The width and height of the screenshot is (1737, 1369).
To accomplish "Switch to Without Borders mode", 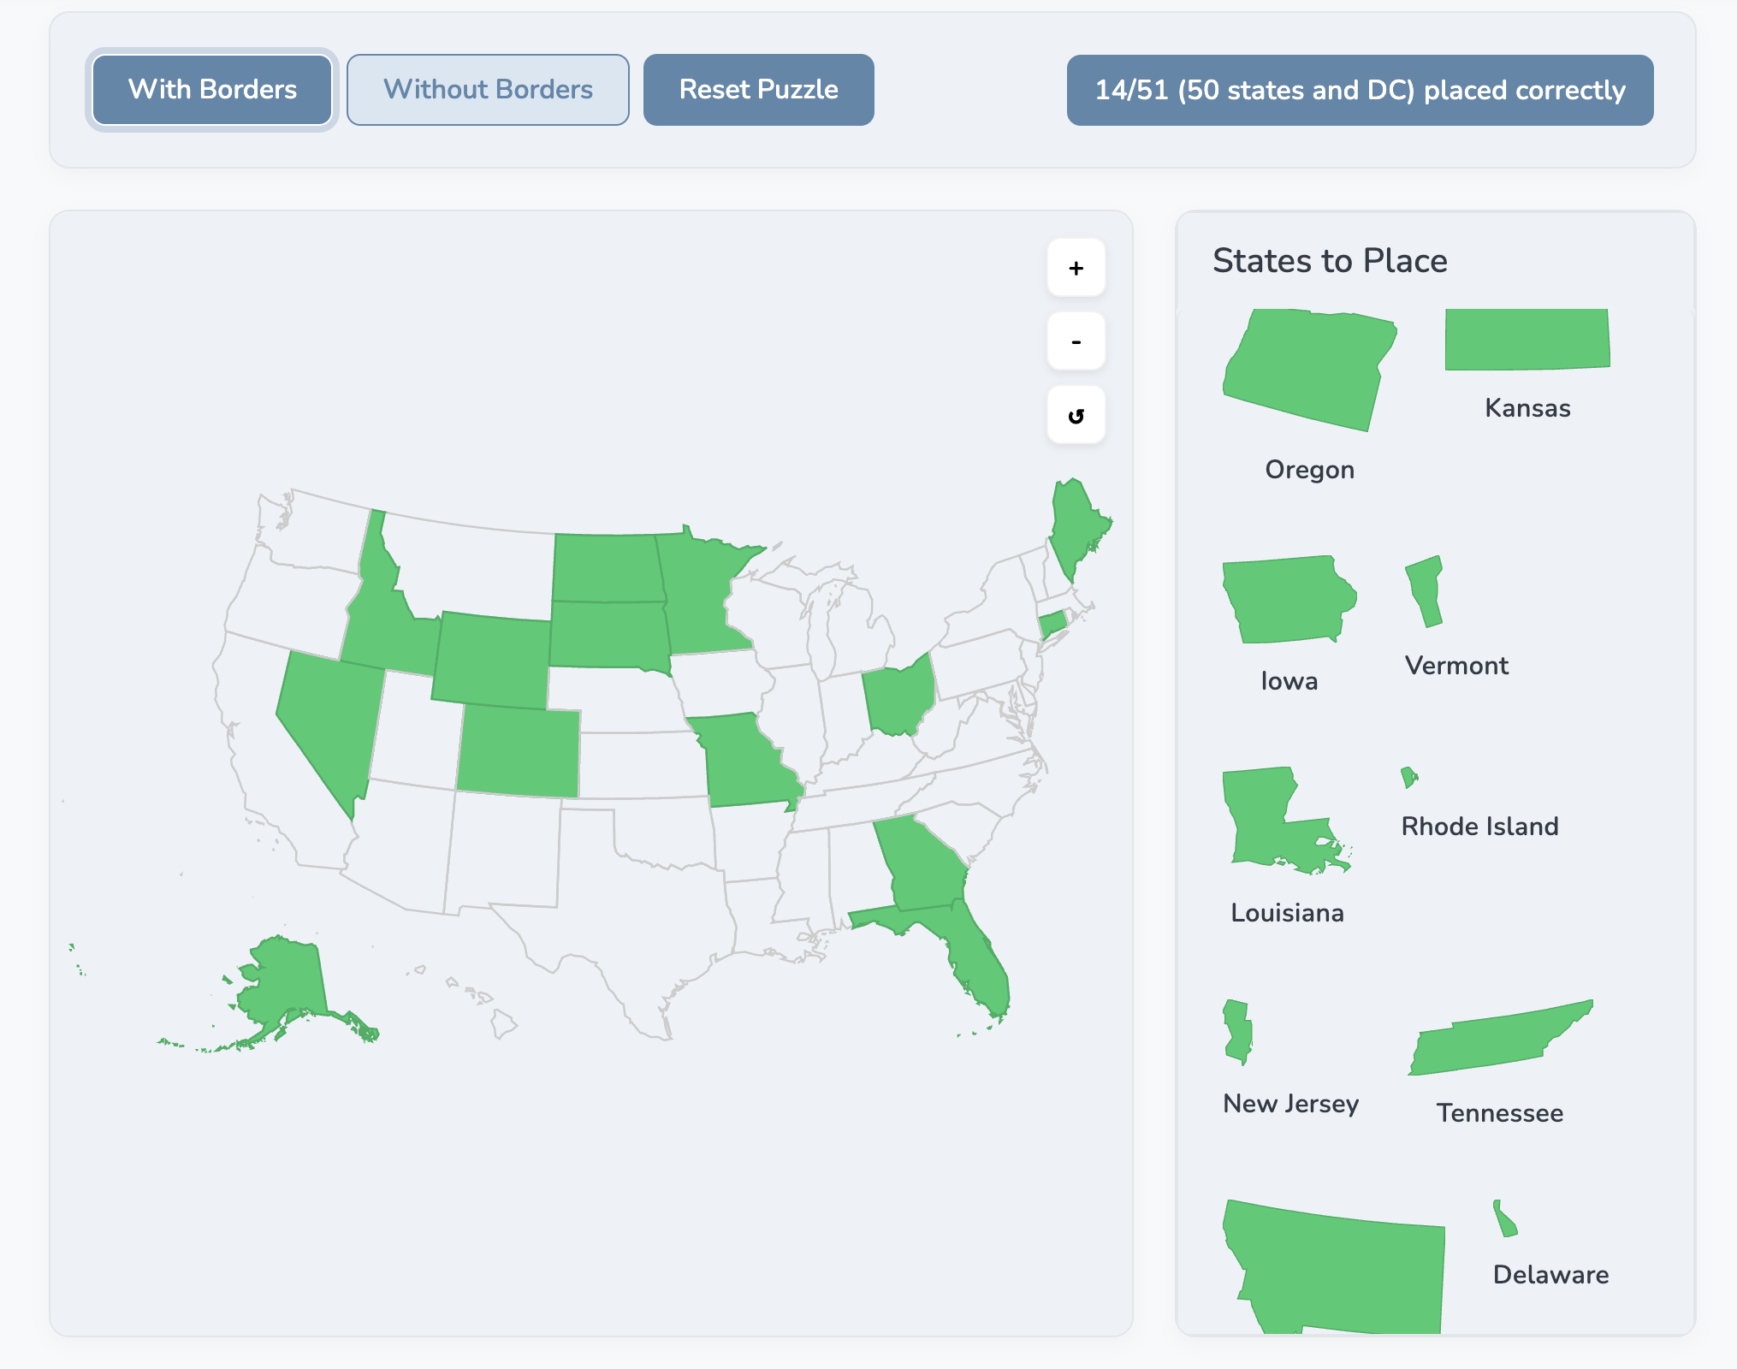I will (488, 89).
